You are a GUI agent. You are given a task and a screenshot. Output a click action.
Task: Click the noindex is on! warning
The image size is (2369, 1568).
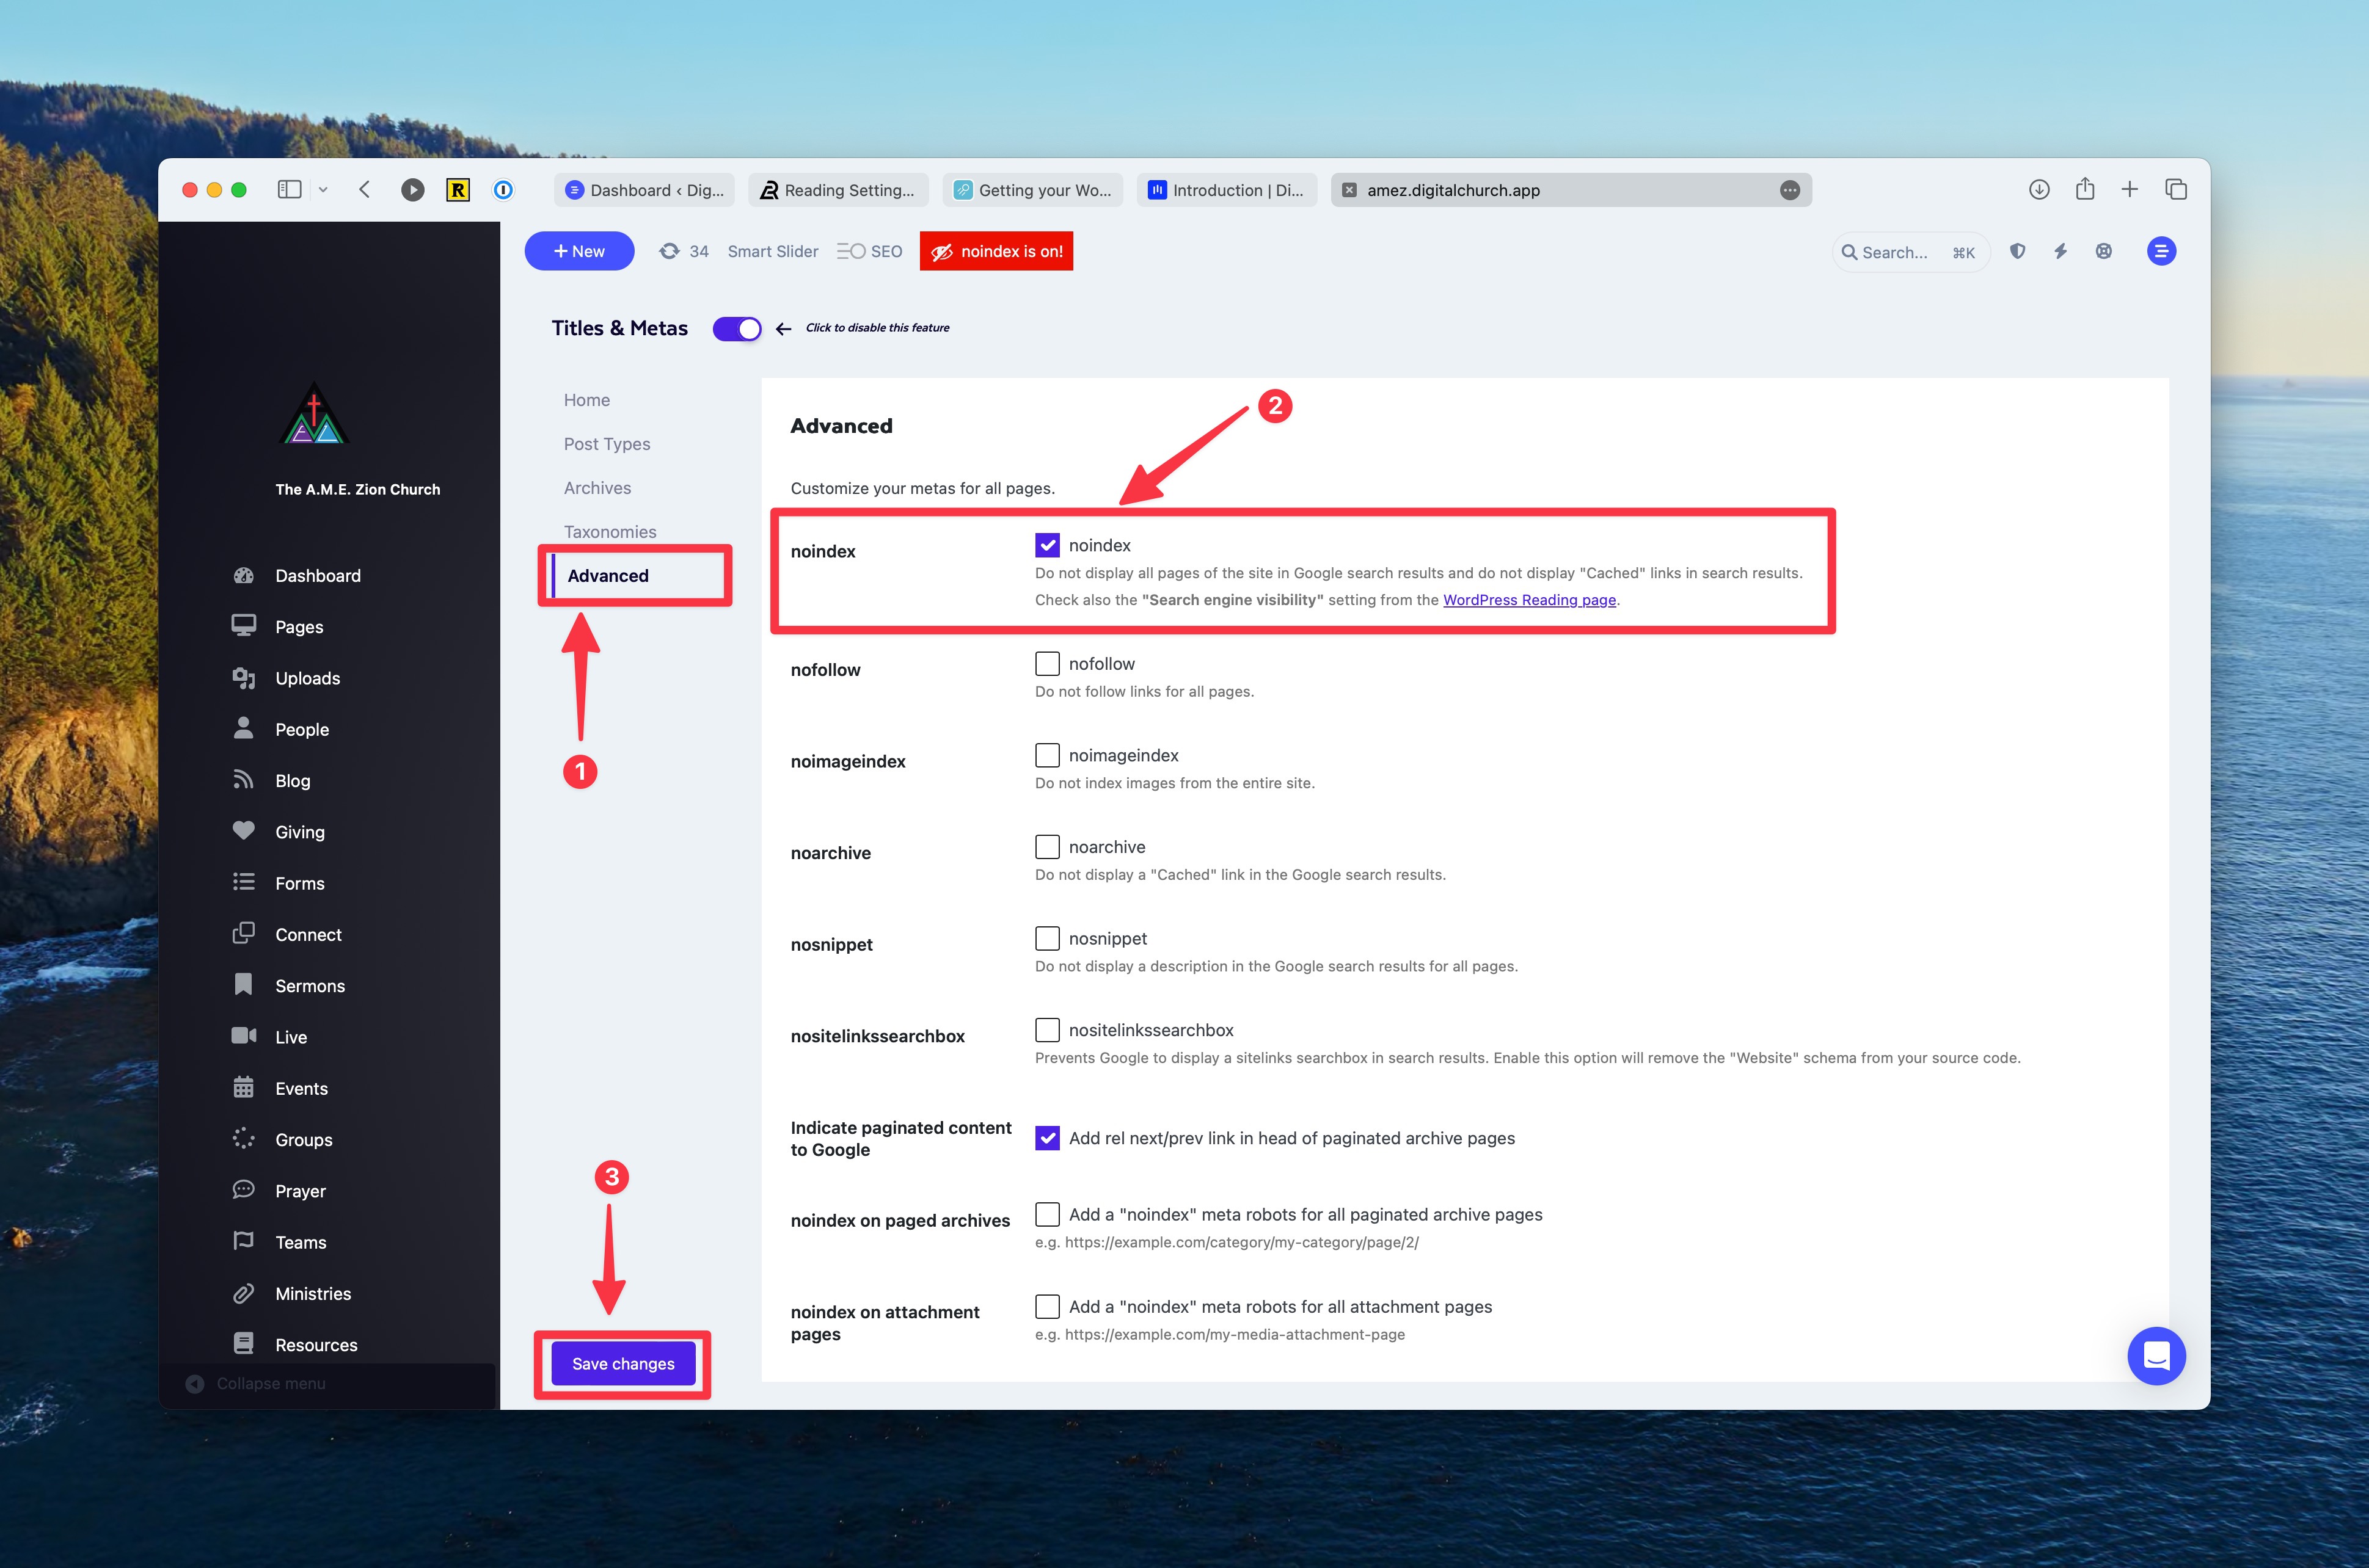coord(996,251)
